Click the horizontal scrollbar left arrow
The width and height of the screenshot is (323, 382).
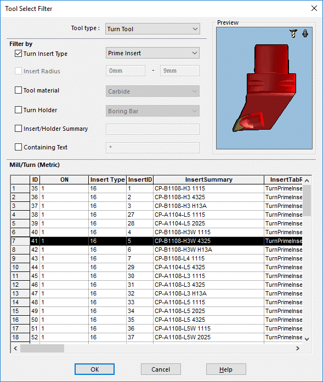pyautogui.click(x=15, y=349)
